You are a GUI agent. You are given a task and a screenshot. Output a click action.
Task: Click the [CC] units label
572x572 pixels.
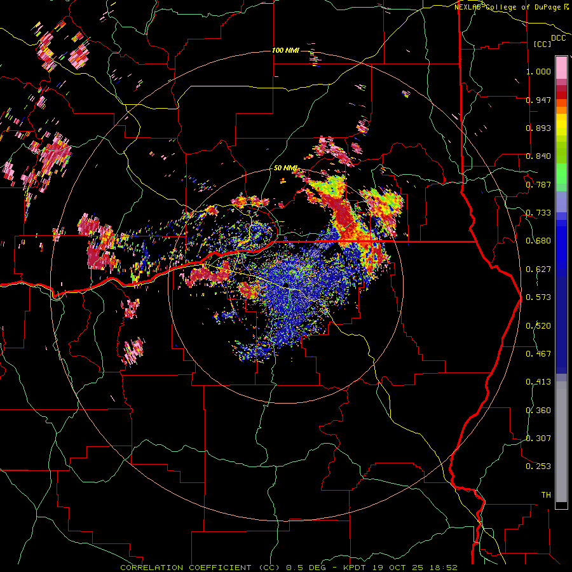[x=542, y=44]
